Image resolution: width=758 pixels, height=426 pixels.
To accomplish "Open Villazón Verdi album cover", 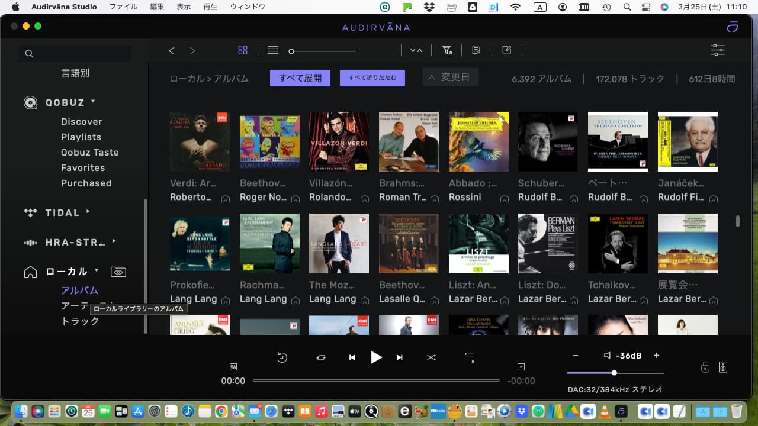I will point(339,142).
